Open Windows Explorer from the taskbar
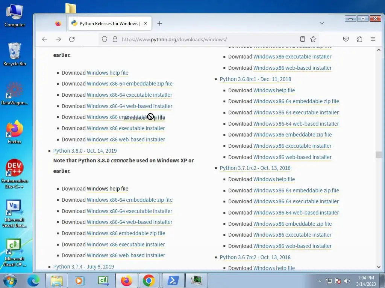 point(57,280)
